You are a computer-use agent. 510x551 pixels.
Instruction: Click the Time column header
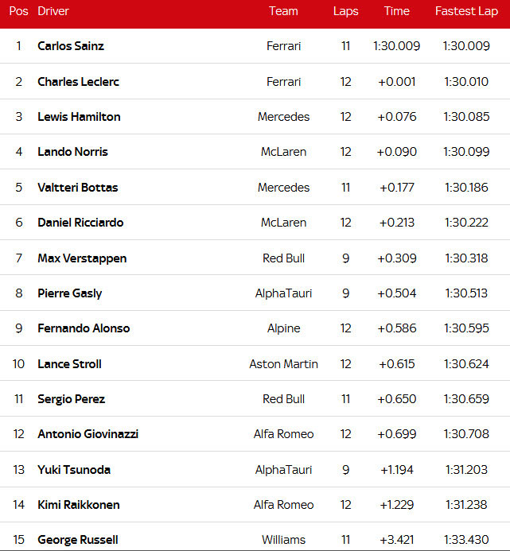396,11
